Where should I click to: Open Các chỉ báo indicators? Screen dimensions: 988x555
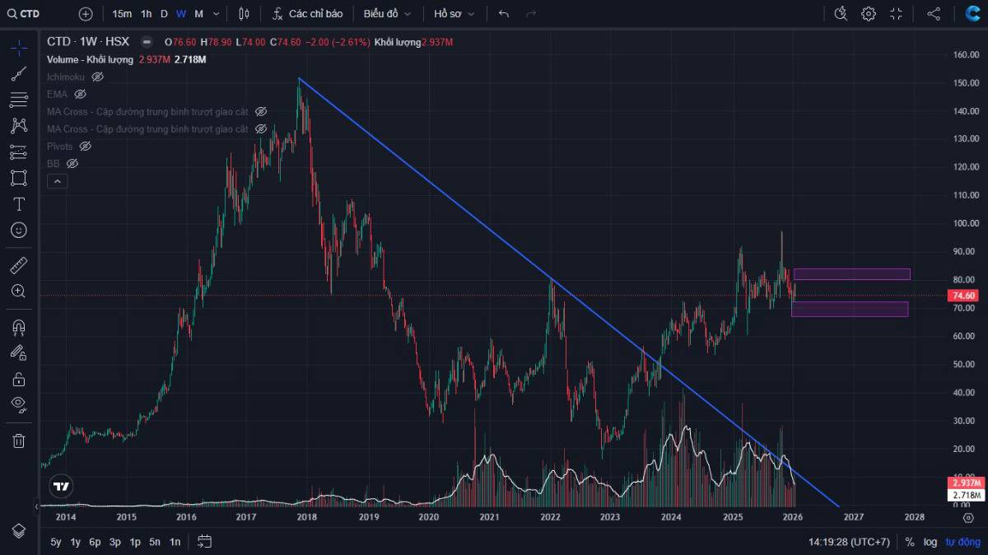point(307,13)
